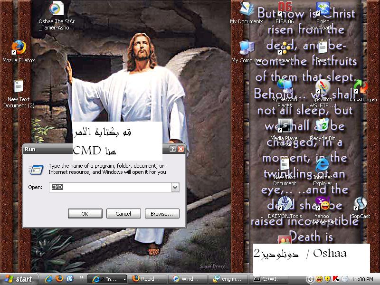Click the Run dialog help button
The width and height of the screenshot is (380, 285).
[x=172, y=149]
